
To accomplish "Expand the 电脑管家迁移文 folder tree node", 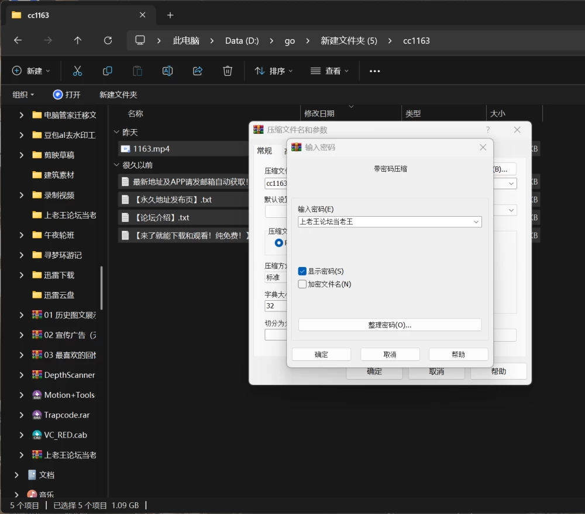I will [x=21, y=115].
